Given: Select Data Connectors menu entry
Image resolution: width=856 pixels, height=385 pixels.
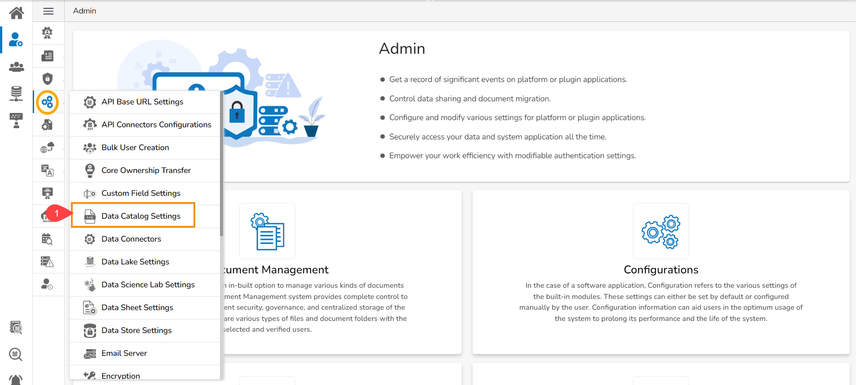Looking at the screenshot, I should point(145,239).
